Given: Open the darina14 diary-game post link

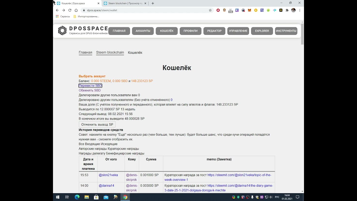Looking at the screenshot, I should (x=219, y=188).
